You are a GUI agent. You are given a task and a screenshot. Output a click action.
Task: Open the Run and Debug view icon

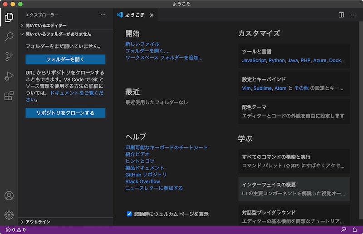[9, 76]
